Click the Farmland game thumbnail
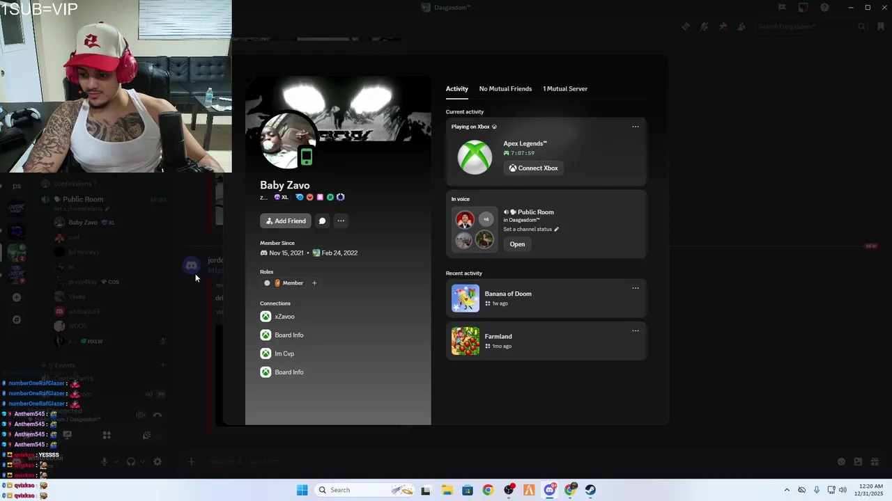Screen dimensions: 892x501 [x=466, y=341]
